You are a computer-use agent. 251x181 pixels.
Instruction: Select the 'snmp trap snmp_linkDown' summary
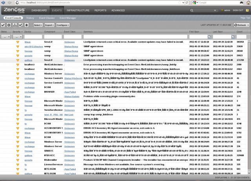[98, 115]
